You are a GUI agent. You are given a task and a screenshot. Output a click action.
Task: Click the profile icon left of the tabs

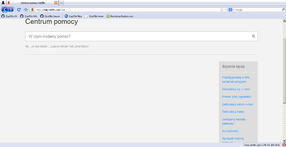coord(3,2)
